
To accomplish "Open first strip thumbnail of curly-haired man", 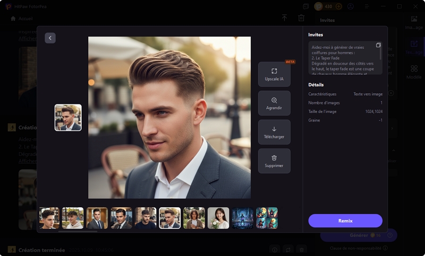I will pos(49,218).
